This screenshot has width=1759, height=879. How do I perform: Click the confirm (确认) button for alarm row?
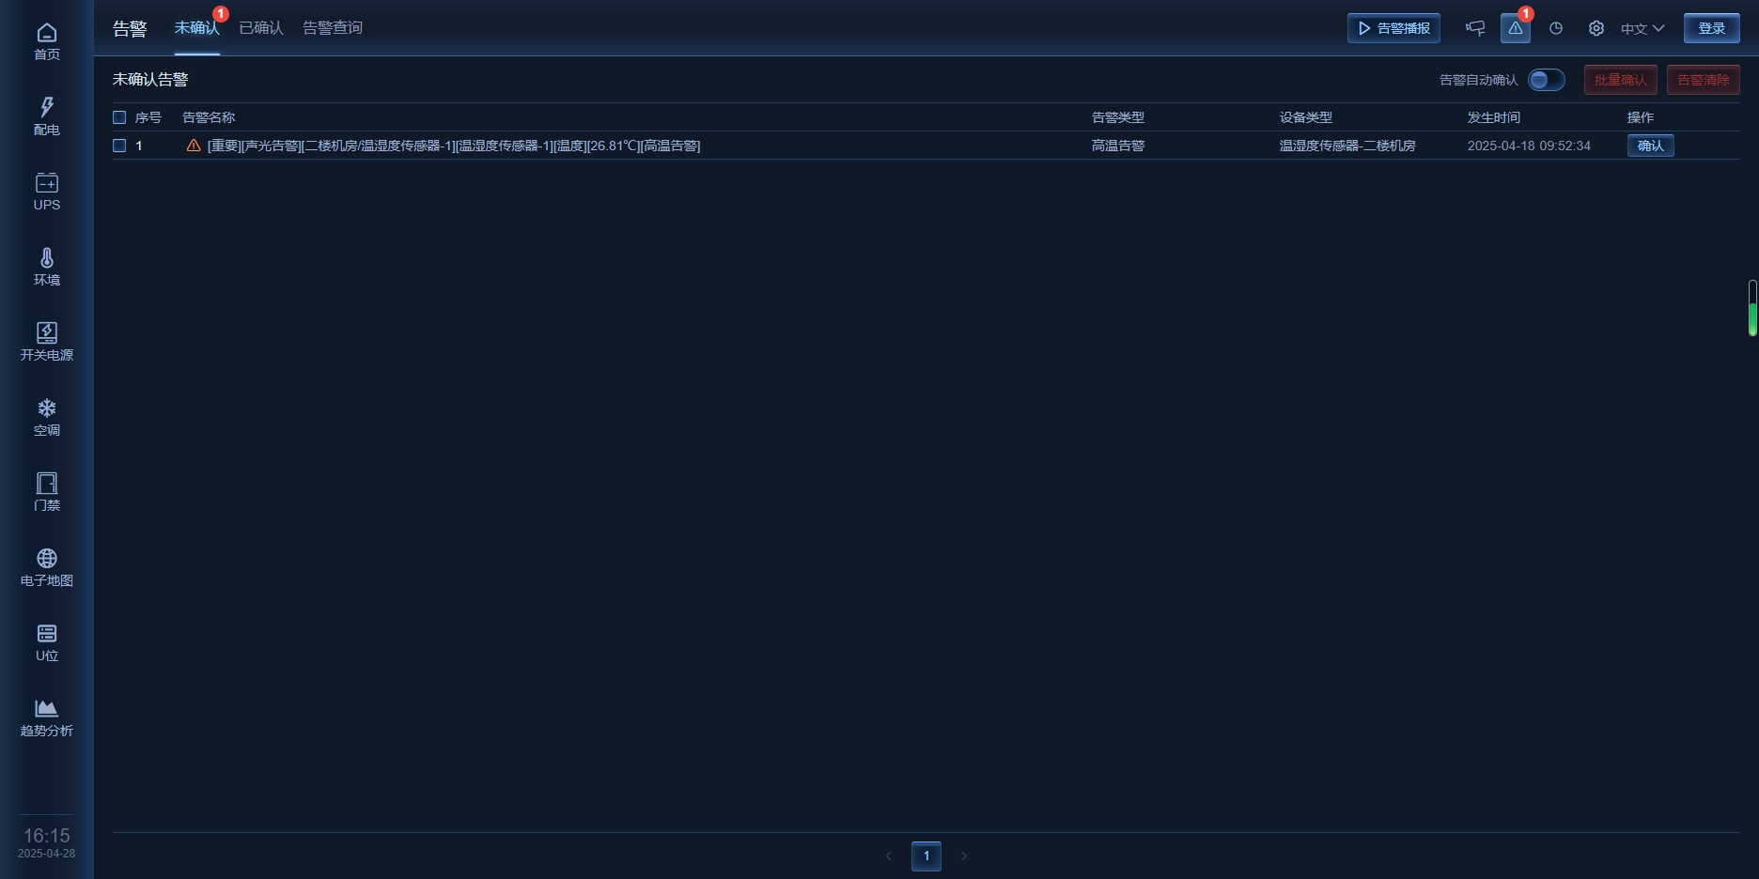1650,146
